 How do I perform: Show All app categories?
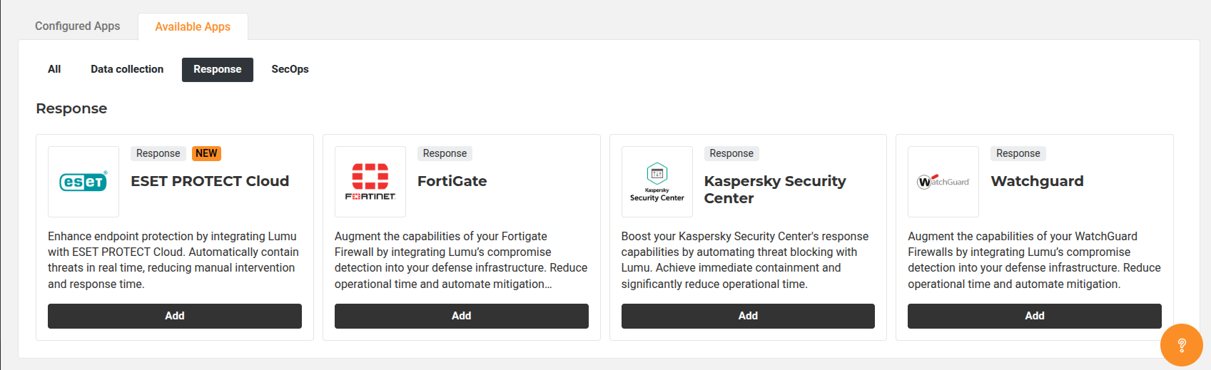point(54,69)
